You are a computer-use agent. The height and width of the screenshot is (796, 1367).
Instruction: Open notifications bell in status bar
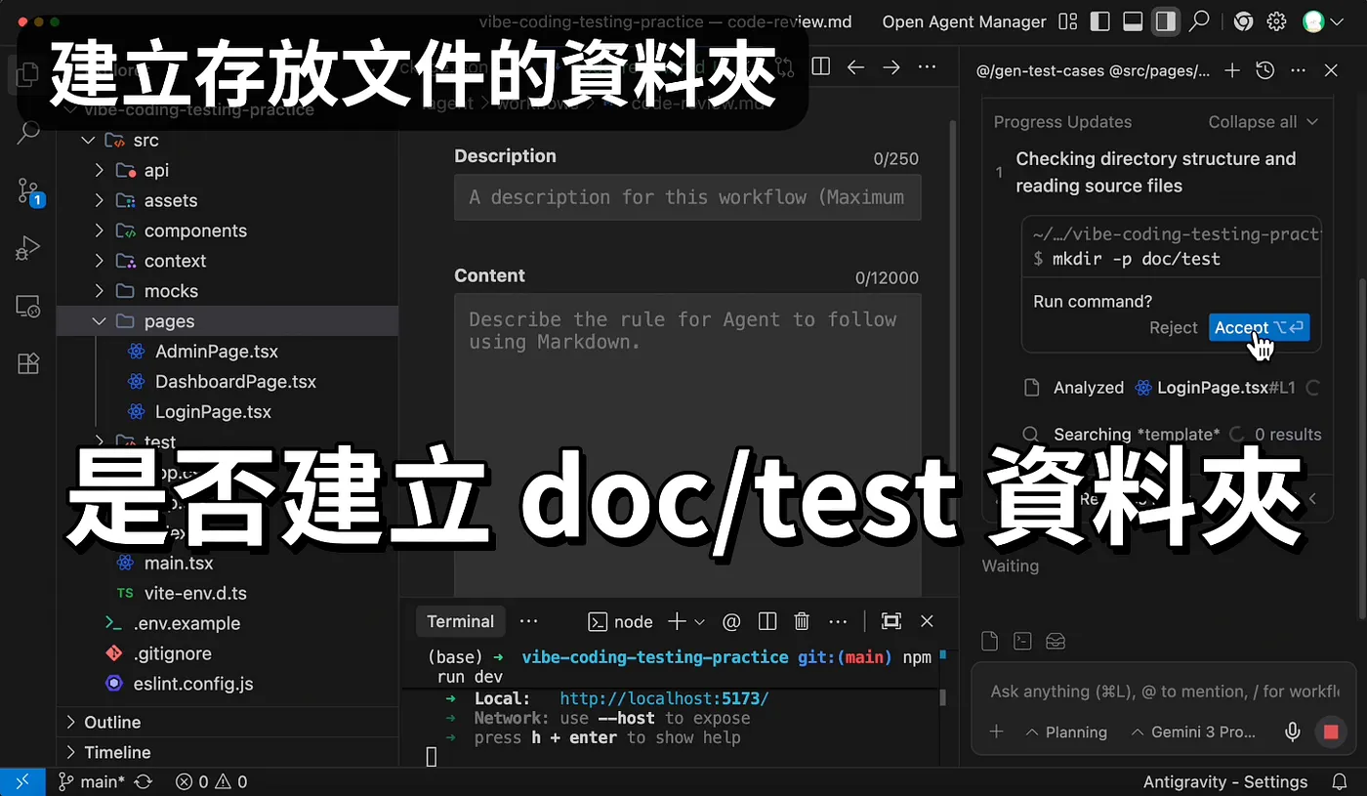click(1340, 781)
